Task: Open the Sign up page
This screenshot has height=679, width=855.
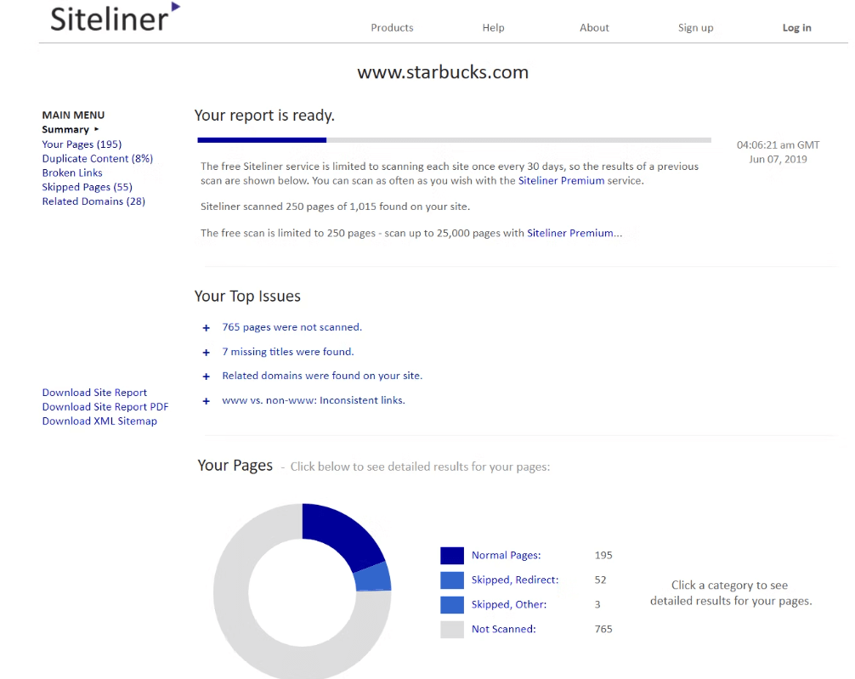Action: click(696, 28)
